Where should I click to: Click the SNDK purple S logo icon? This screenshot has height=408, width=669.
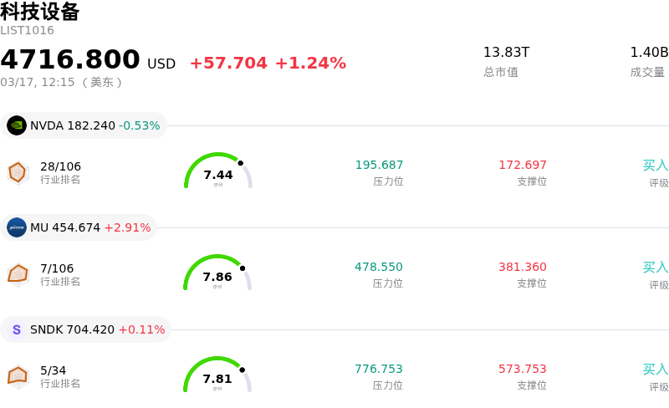(x=17, y=329)
